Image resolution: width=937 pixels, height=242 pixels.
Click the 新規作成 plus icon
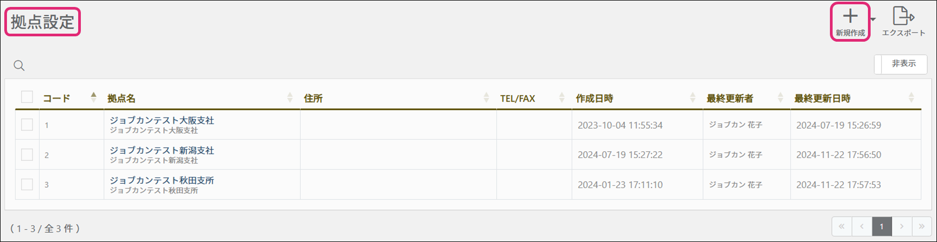click(x=850, y=17)
